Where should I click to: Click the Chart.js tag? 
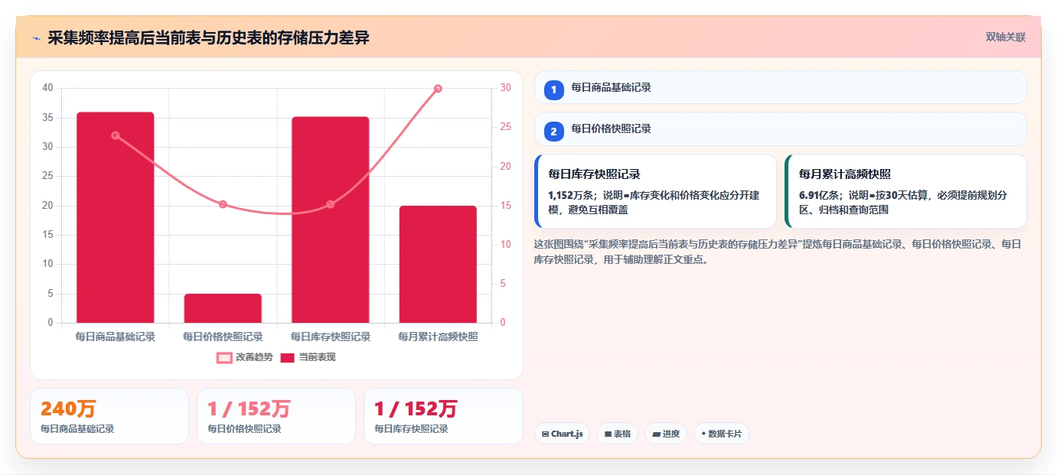(562, 434)
